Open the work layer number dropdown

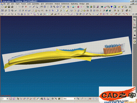(7, 99)
